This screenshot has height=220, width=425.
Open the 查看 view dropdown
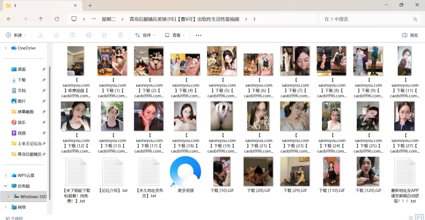[x=174, y=36]
